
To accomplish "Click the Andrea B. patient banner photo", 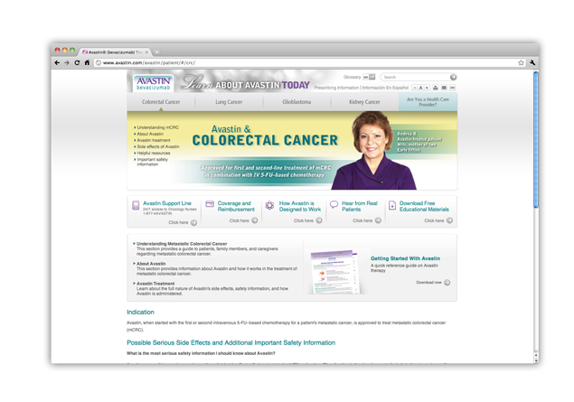I will point(373,150).
